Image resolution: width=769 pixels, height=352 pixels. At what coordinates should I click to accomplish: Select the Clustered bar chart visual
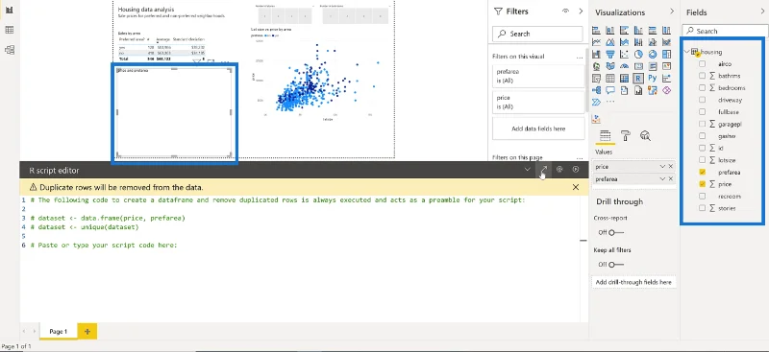(624, 31)
